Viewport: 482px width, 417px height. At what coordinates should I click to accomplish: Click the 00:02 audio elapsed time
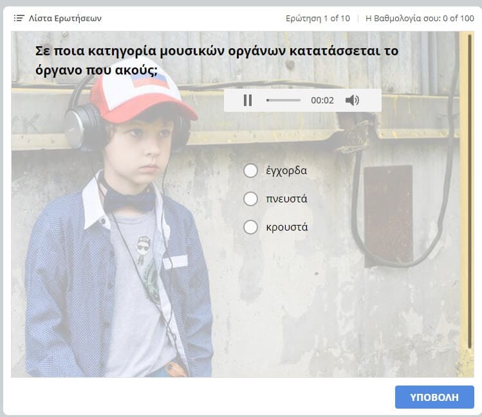pyautogui.click(x=322, y=100)
